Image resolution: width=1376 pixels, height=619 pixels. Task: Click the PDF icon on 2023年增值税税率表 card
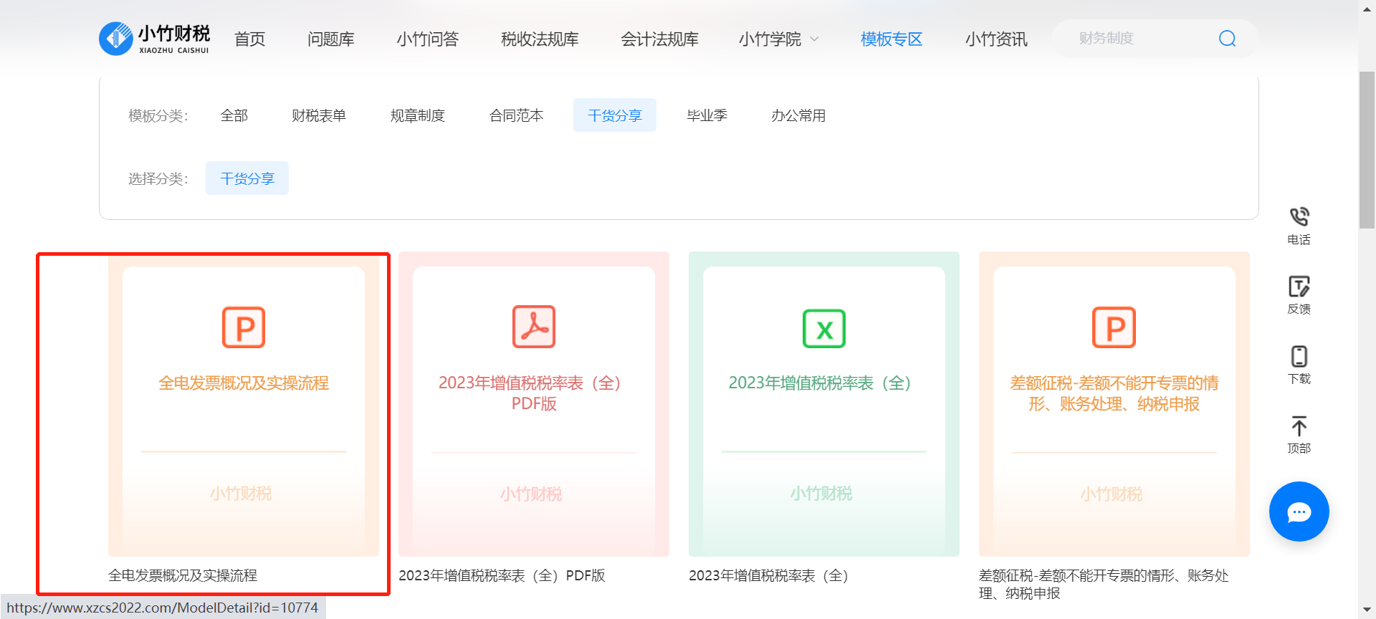(534, 327)
